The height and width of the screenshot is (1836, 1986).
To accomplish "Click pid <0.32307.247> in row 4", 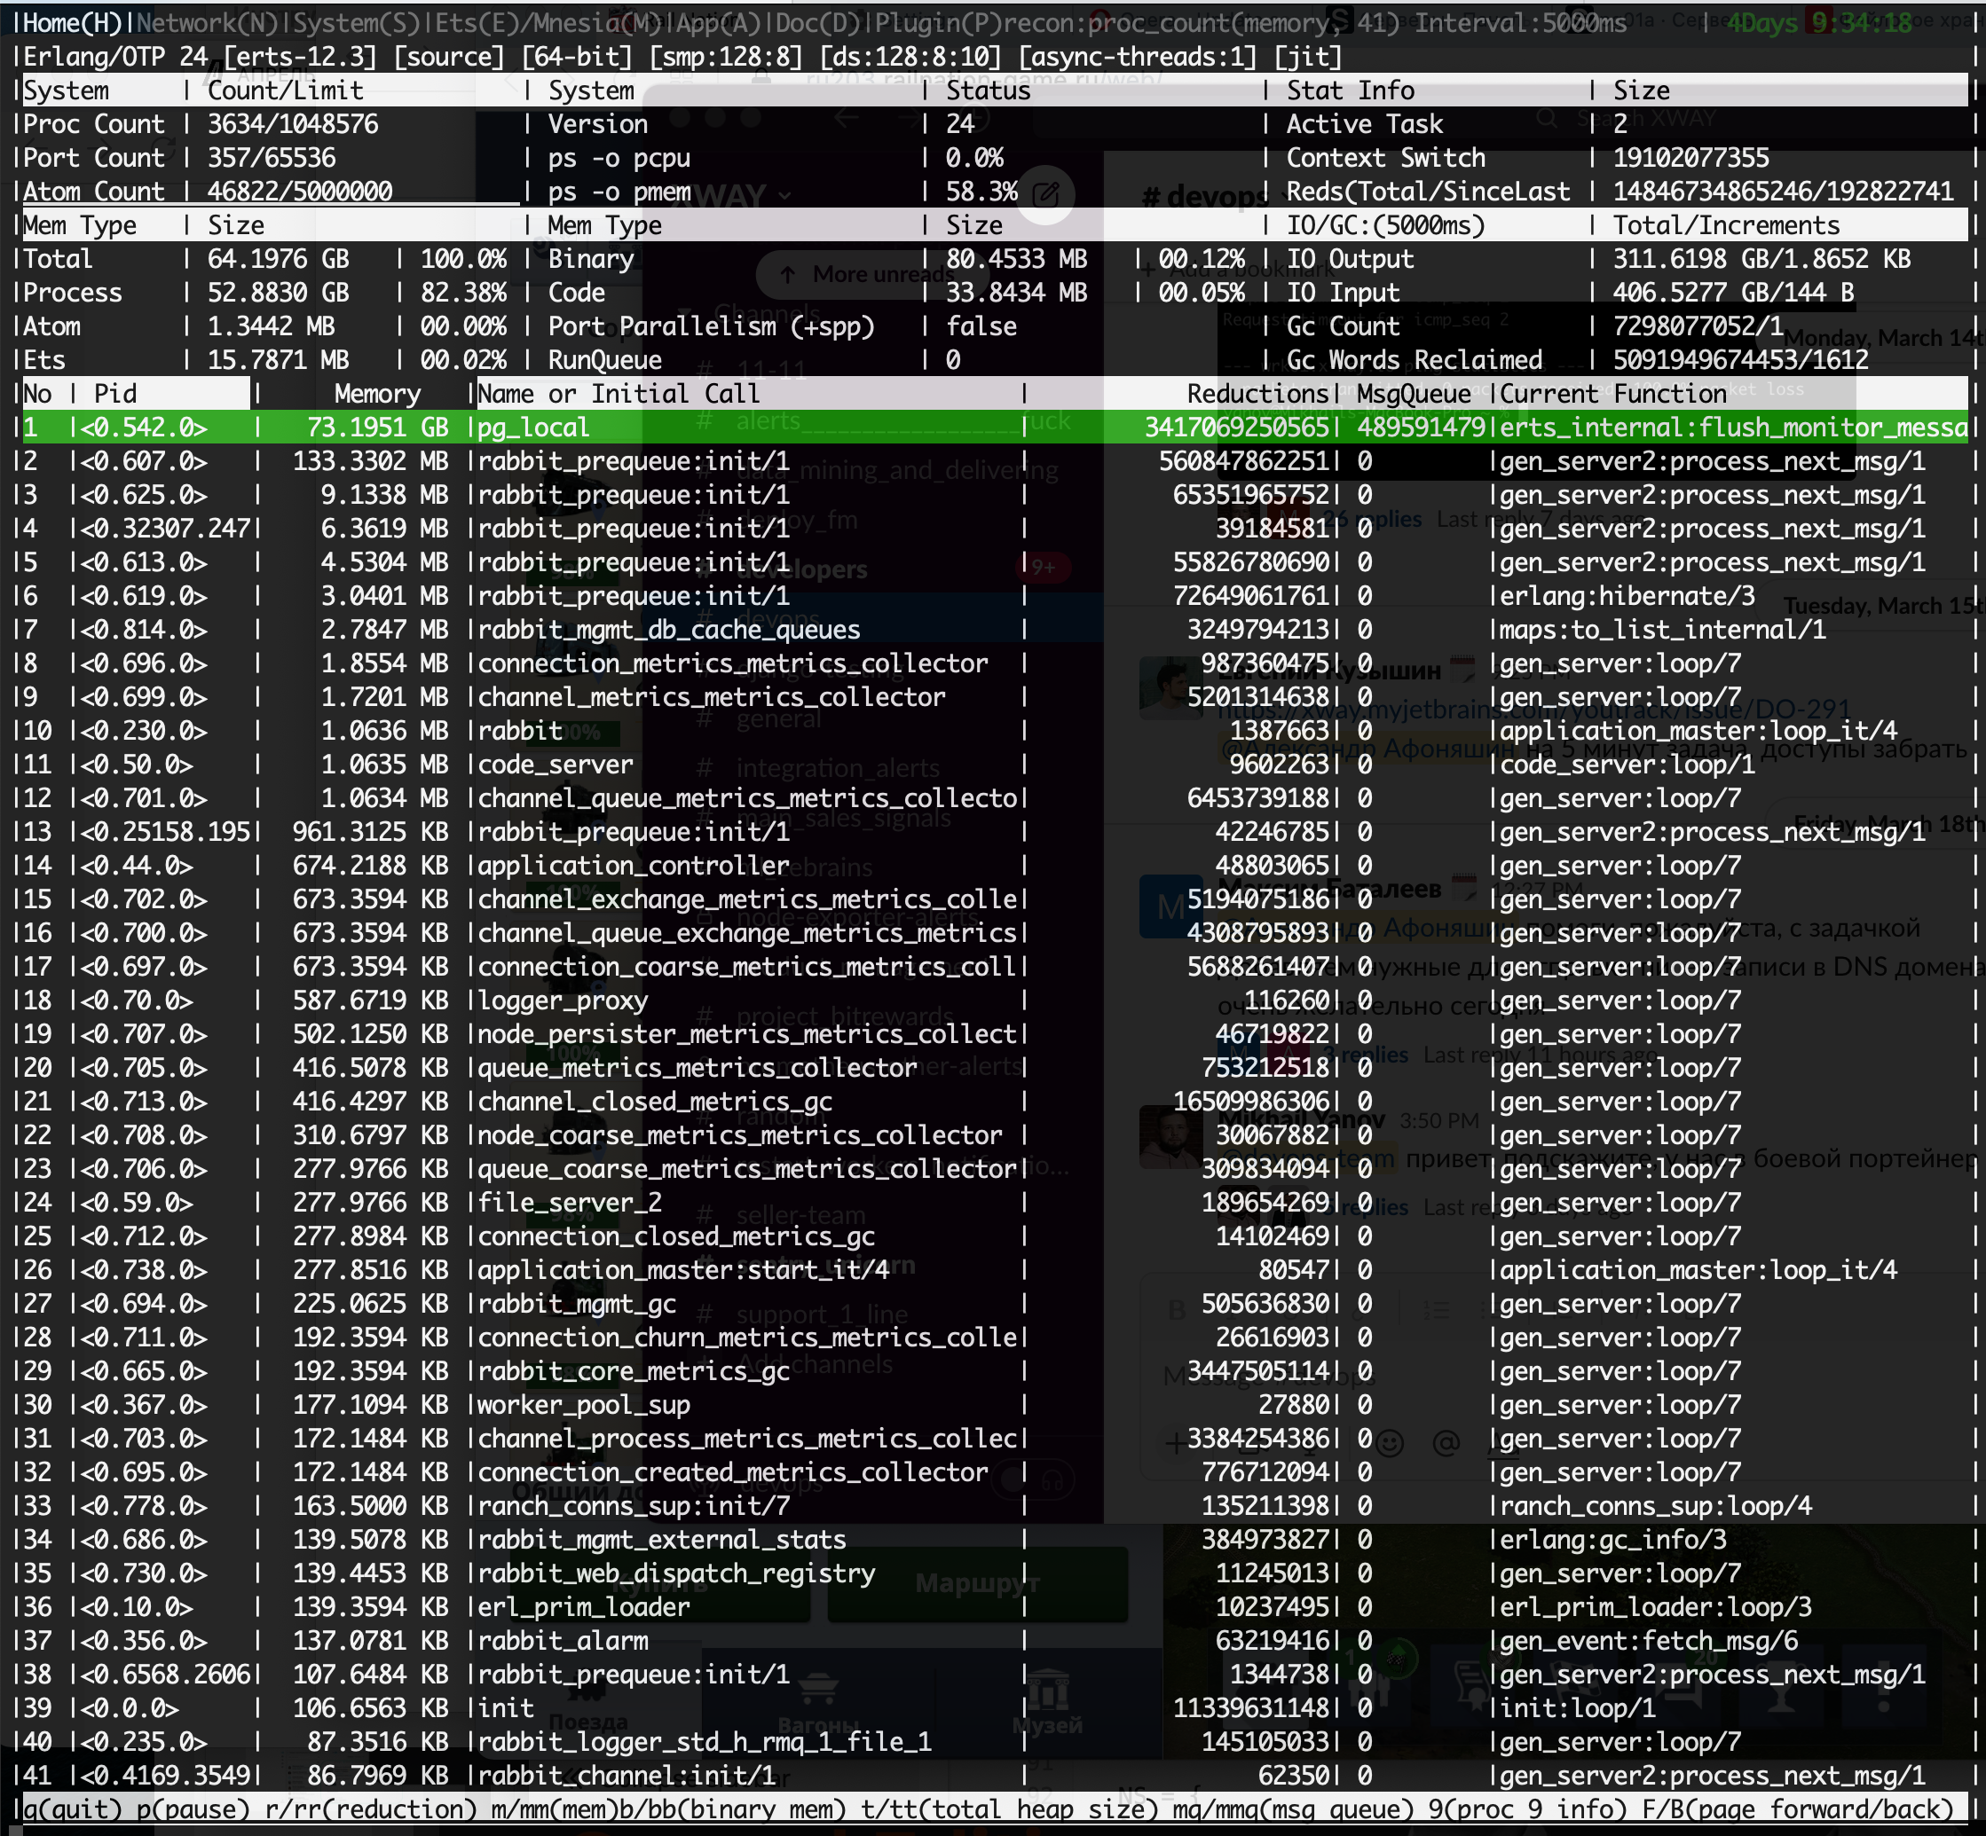I will click(x=165, y=529).
